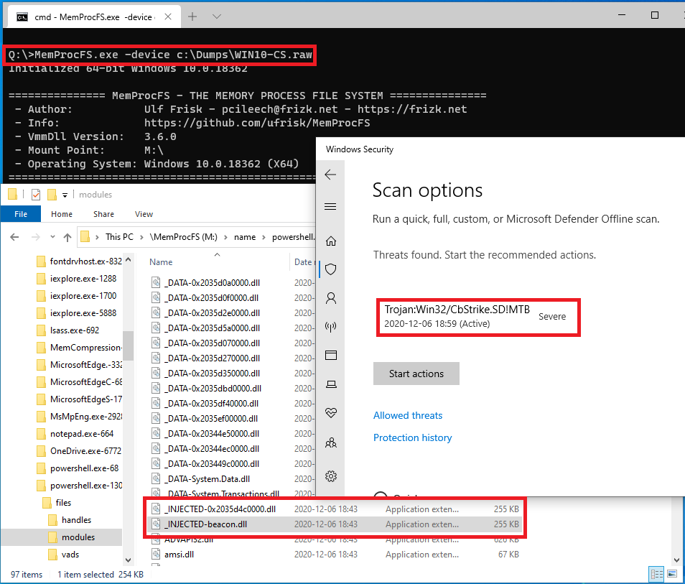685x584 pixels.
Task: Select _INJECTED-0x2035d4c0000.dll file
Action: pyautogui.click(x=335, y=509)
